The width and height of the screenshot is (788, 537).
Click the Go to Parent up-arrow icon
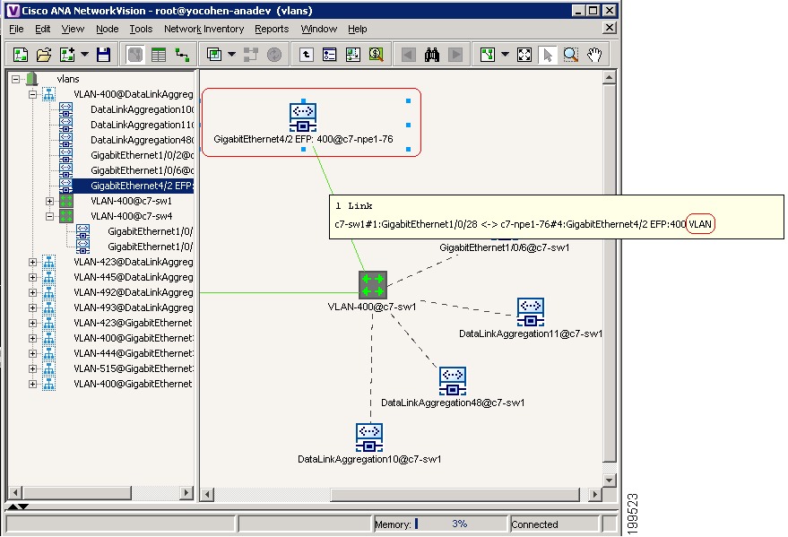pyautogui.click(x=306, y=55)
